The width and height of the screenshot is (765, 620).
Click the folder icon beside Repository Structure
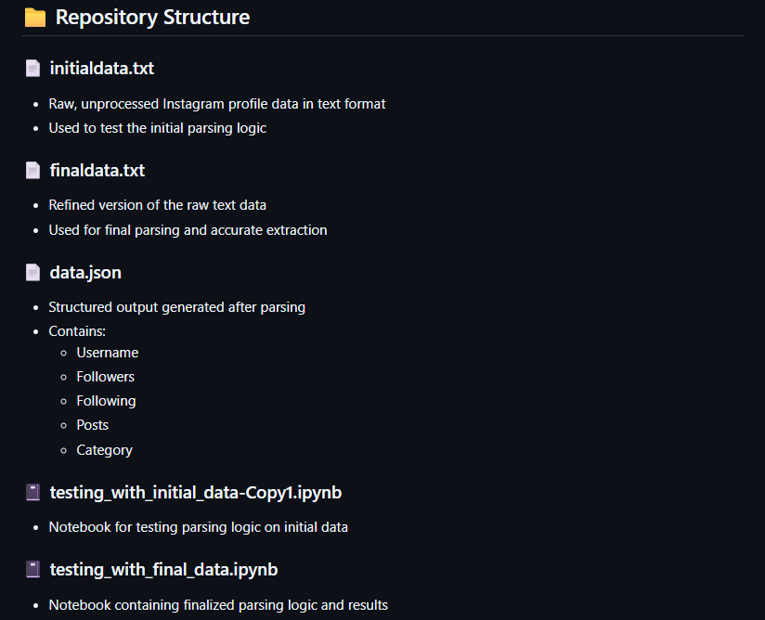[35, 18]
